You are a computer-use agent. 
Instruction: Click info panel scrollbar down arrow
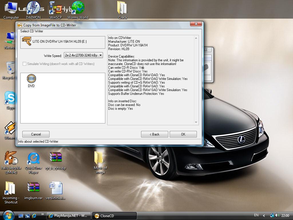click(196, 122)
